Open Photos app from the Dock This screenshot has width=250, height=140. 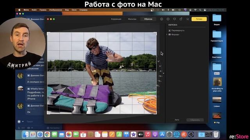69,135
